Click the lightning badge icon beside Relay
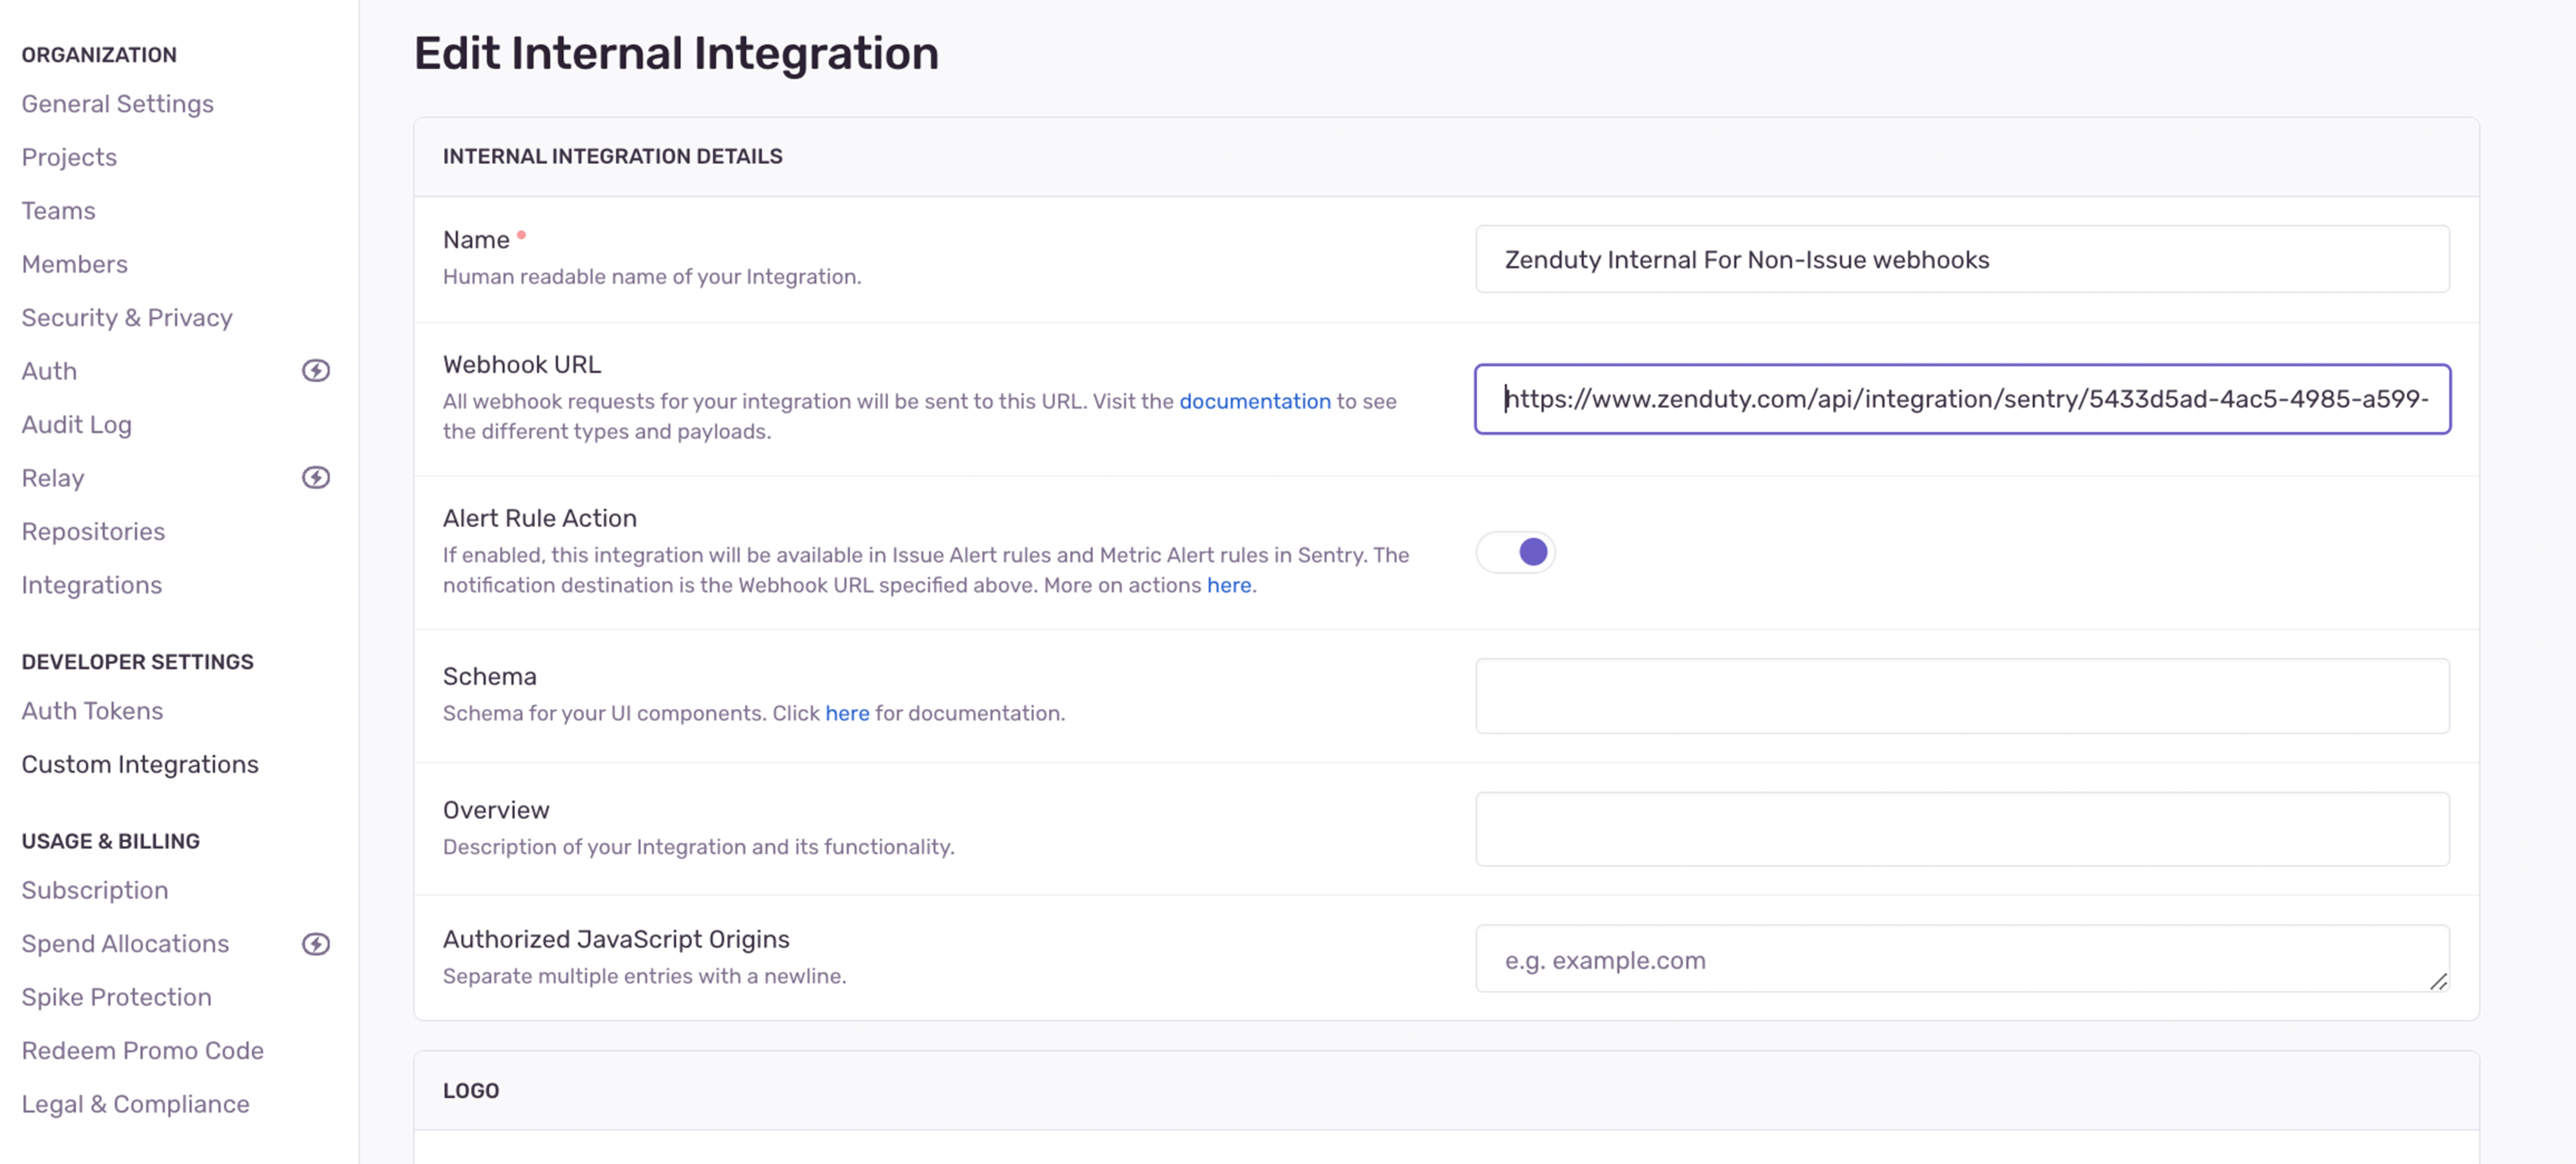2576x1164 pixels. (316, 478)
